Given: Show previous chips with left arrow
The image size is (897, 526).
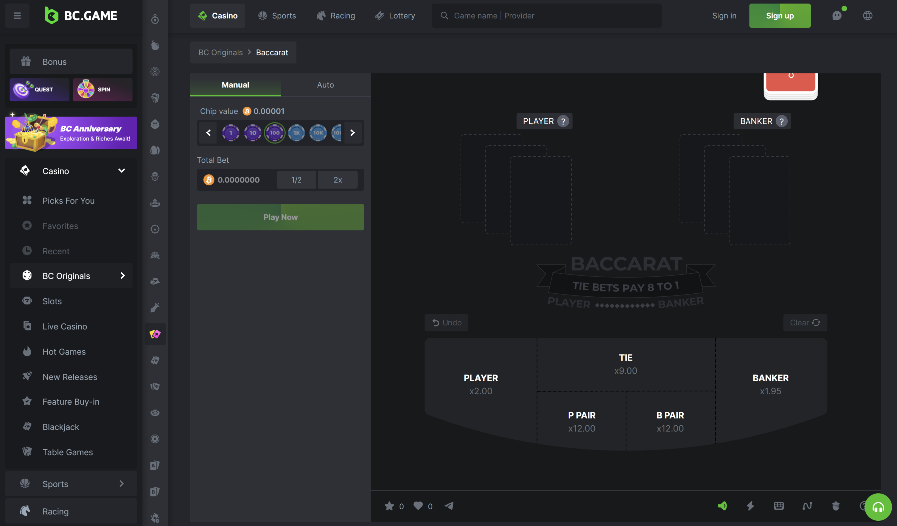Looking at the screenshot, I should point(208,133).
